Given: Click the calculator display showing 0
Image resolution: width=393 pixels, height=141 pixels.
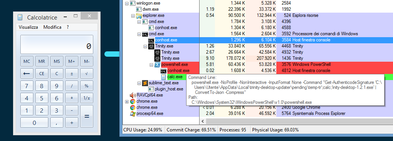Looking at the screenshot, I should tap(57, 44).
